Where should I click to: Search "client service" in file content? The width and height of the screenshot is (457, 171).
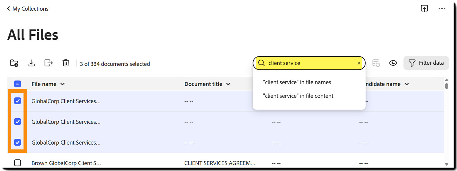click(298, 96)
